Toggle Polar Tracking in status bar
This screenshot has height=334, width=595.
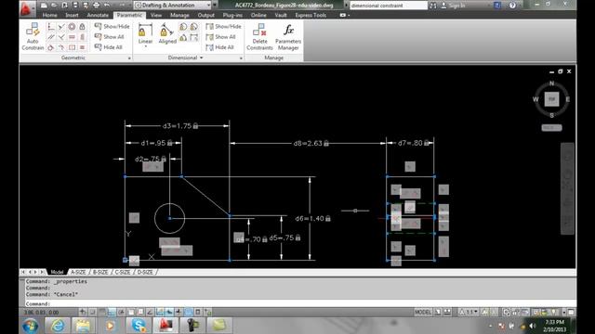coord(121,312)
